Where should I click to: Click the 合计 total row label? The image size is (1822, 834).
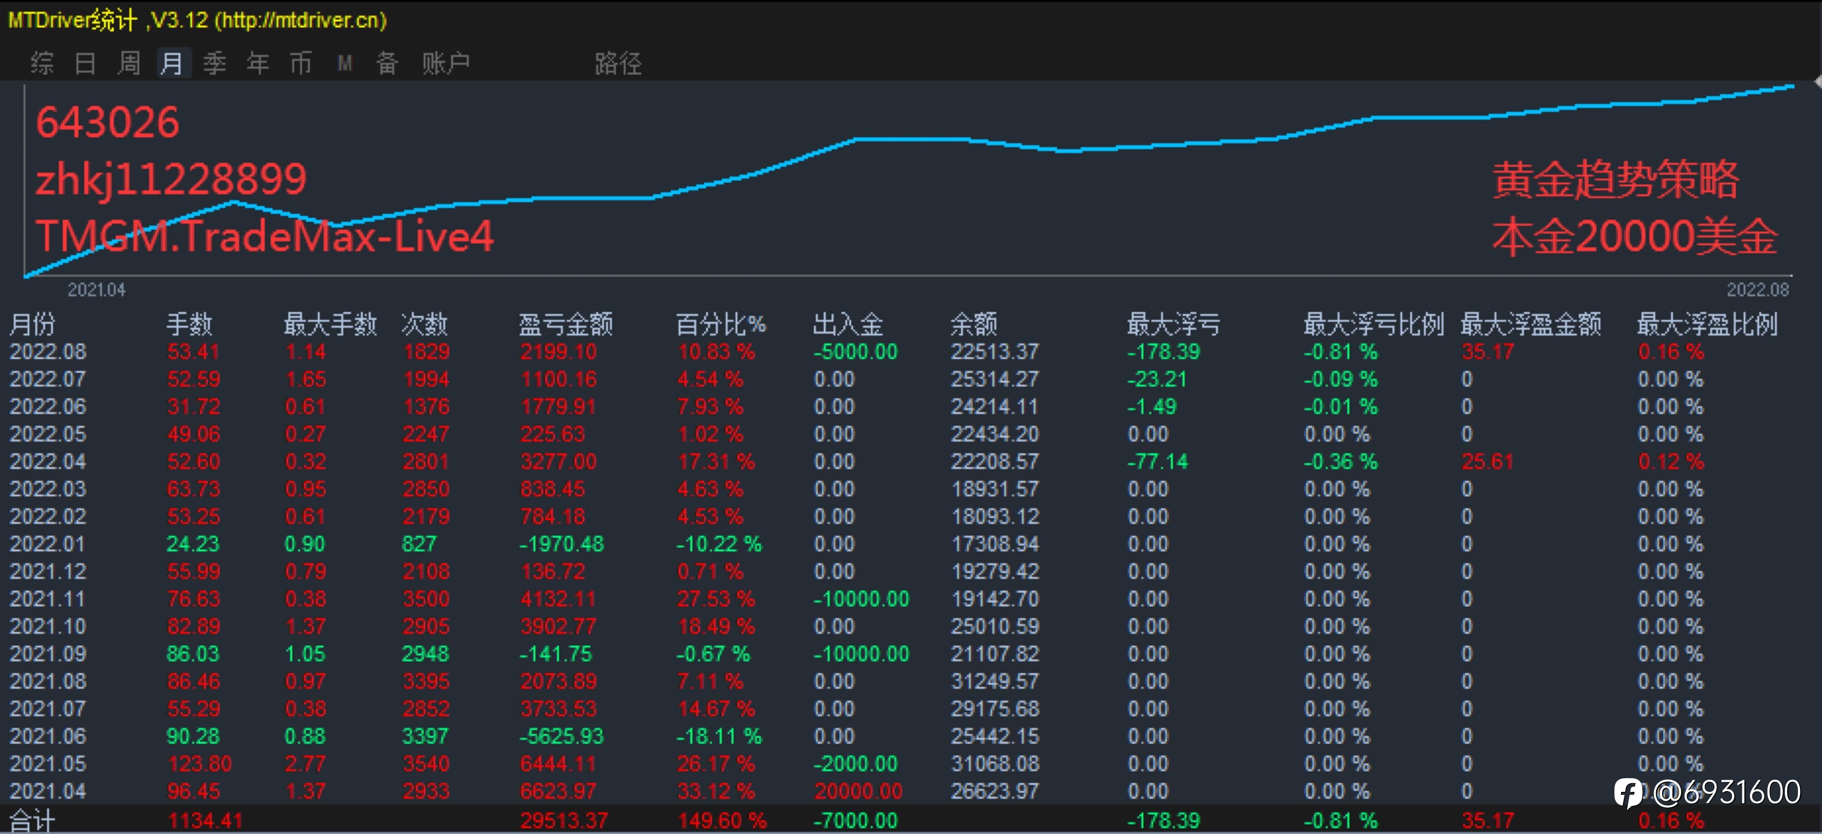32,821
